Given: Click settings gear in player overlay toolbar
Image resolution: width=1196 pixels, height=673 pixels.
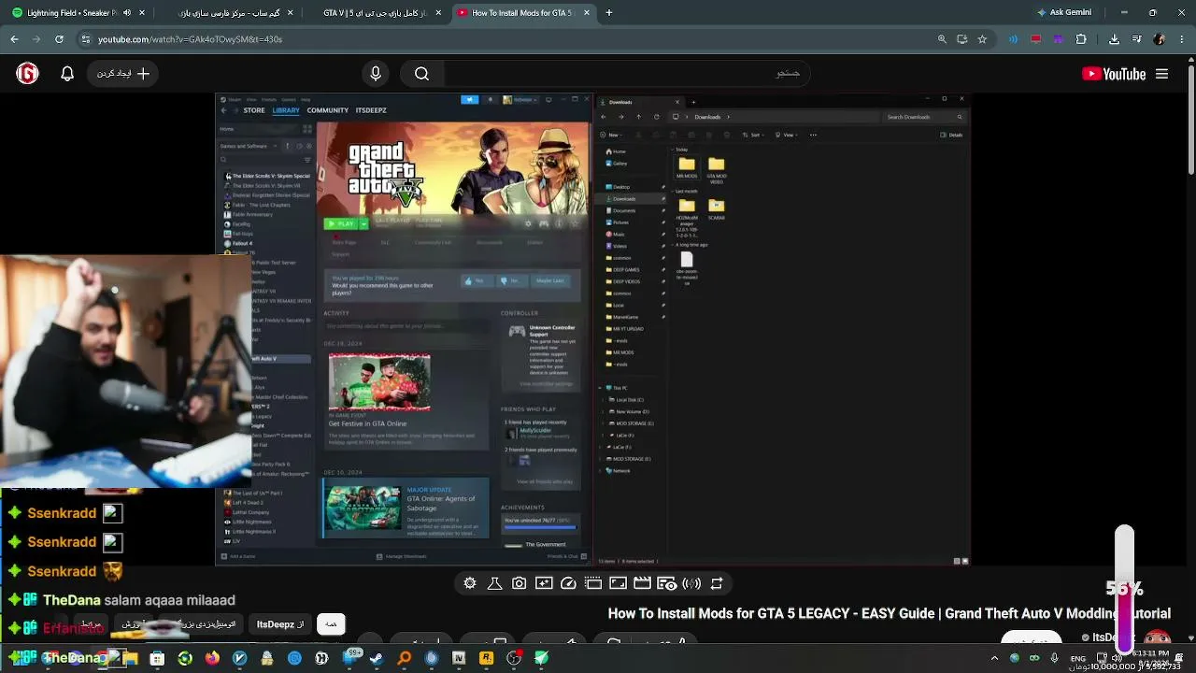Looking at the screenshot, I should point(470,583).
